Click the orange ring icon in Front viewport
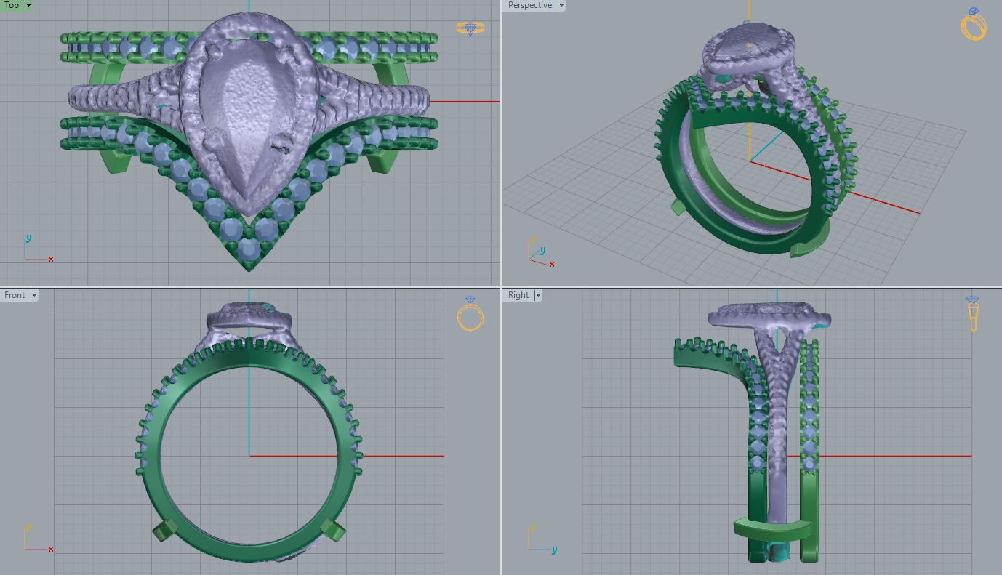This screenshot has width=1002, height=575. [470, 313]
